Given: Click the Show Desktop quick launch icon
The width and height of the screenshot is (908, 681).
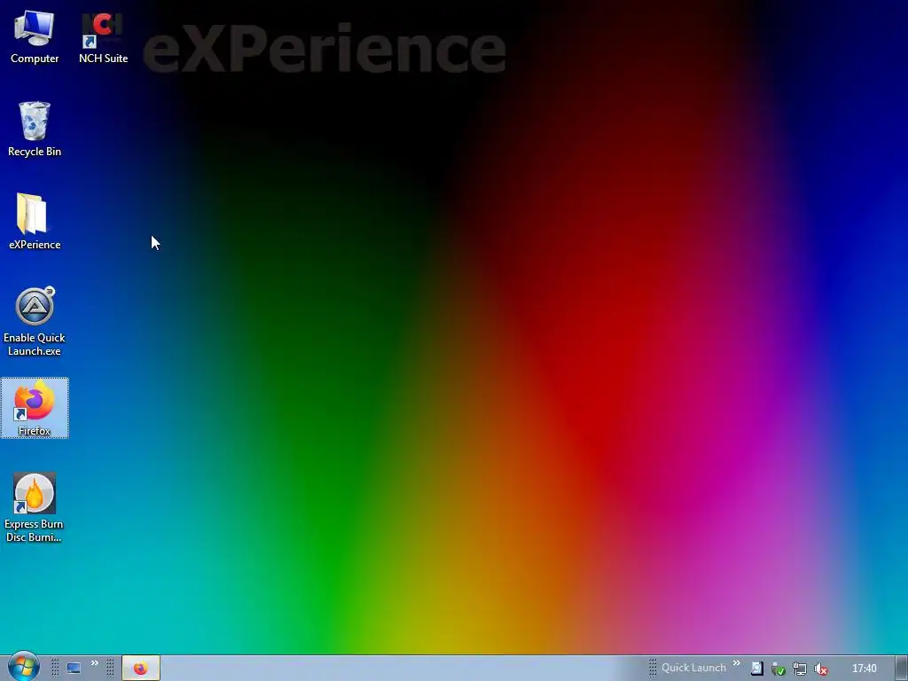Looking at the screenshot, I should tap(74, 669).
